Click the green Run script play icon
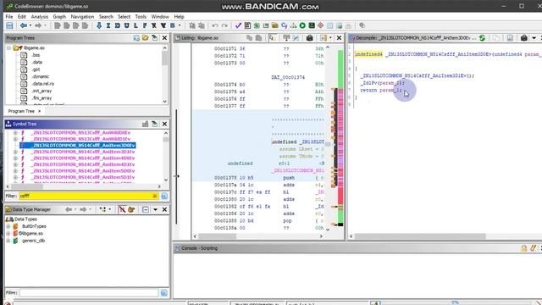 click(x=302, y=25)
